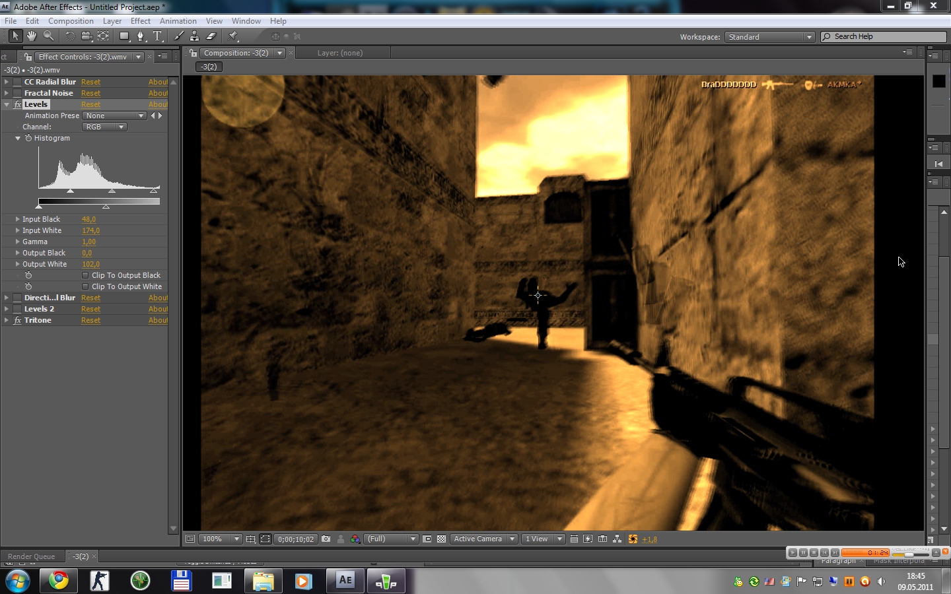Collapse the Histogram property

click(18, 138)
